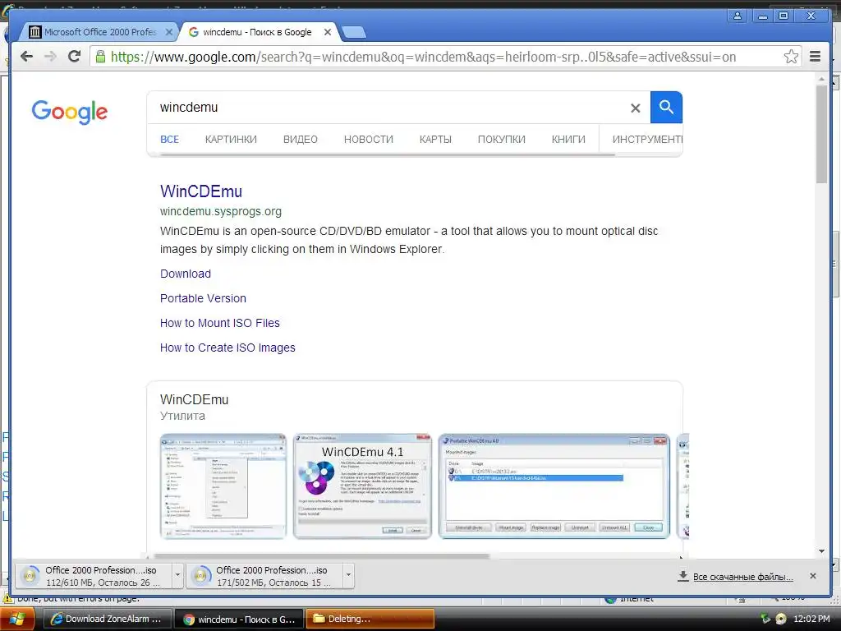Switch to КАРТИНКИ results
841x631 pixels.
[x=231, y=140]
